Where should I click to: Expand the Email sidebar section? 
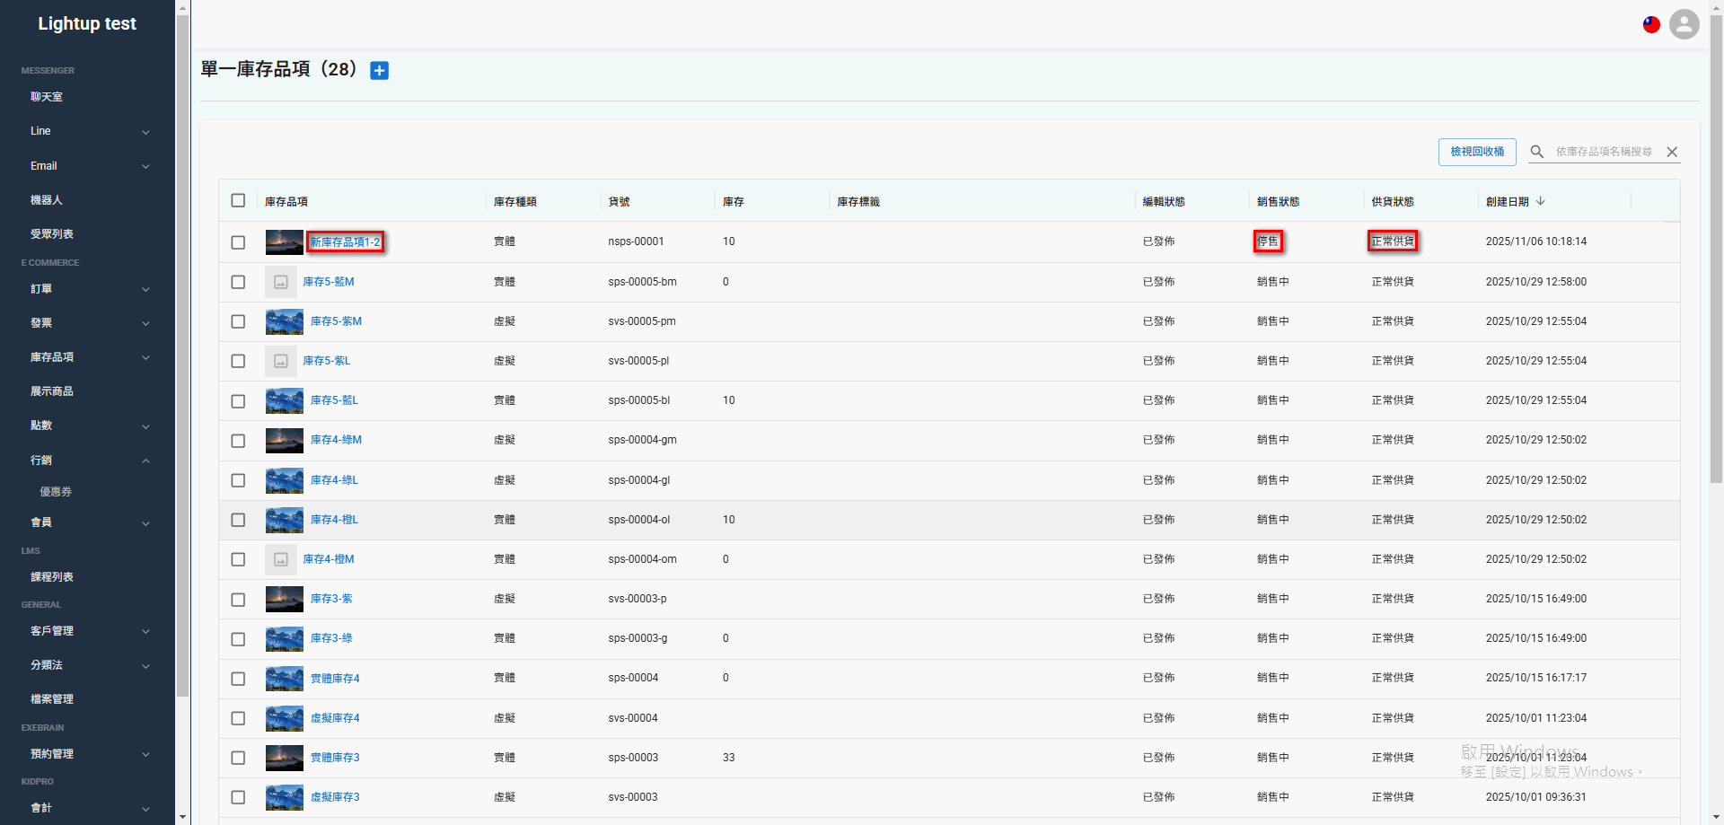tap(87, 166)
